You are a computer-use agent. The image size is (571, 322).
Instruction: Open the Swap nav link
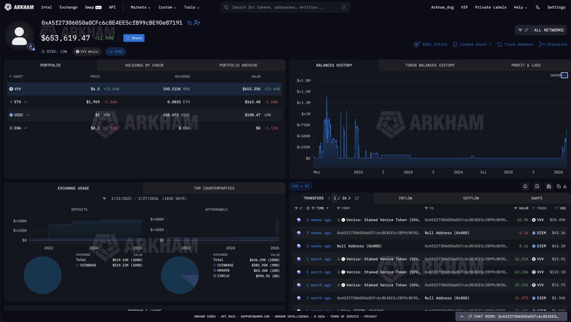click(93, 7)
